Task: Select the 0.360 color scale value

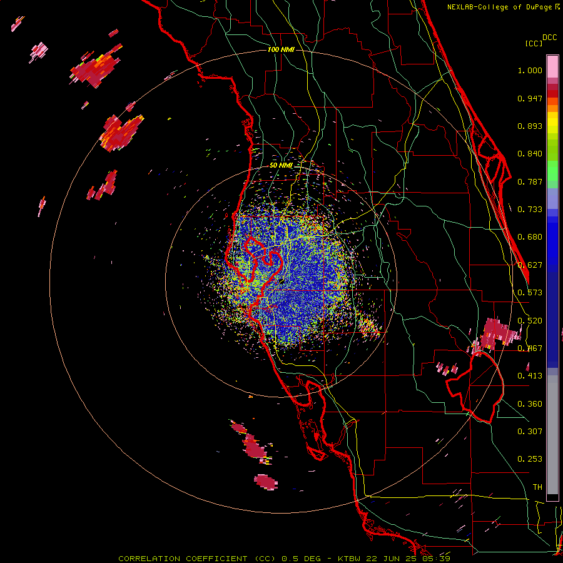Action: 530,404
